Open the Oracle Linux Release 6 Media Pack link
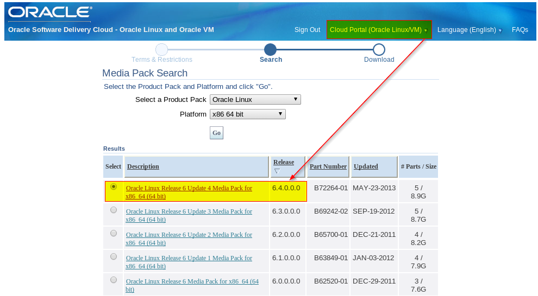 click(192, 285)
